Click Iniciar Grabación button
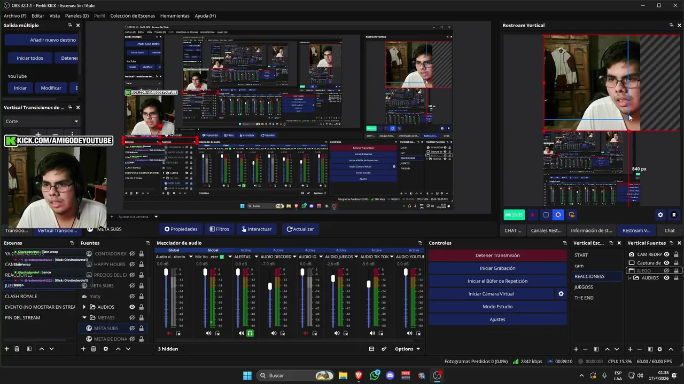Viewport: 684px width, 384px height. (498, 268)
